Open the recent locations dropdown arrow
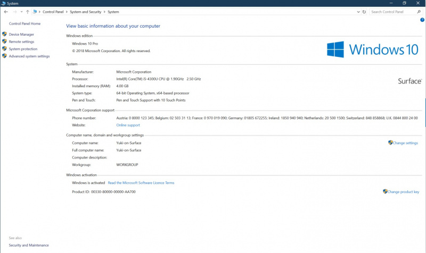426x253 pixels. [x=21, y=12]
